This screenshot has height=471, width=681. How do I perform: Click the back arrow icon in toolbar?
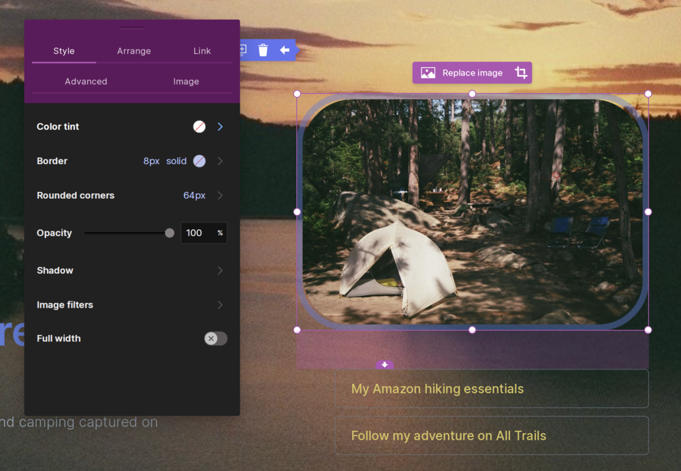[x=285, y=50]
